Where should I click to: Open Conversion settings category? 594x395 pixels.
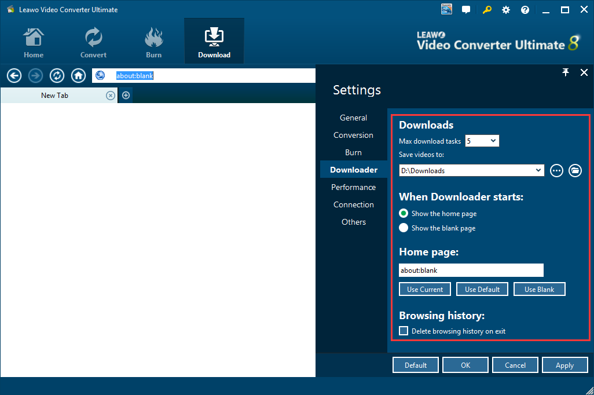point(353,136)
